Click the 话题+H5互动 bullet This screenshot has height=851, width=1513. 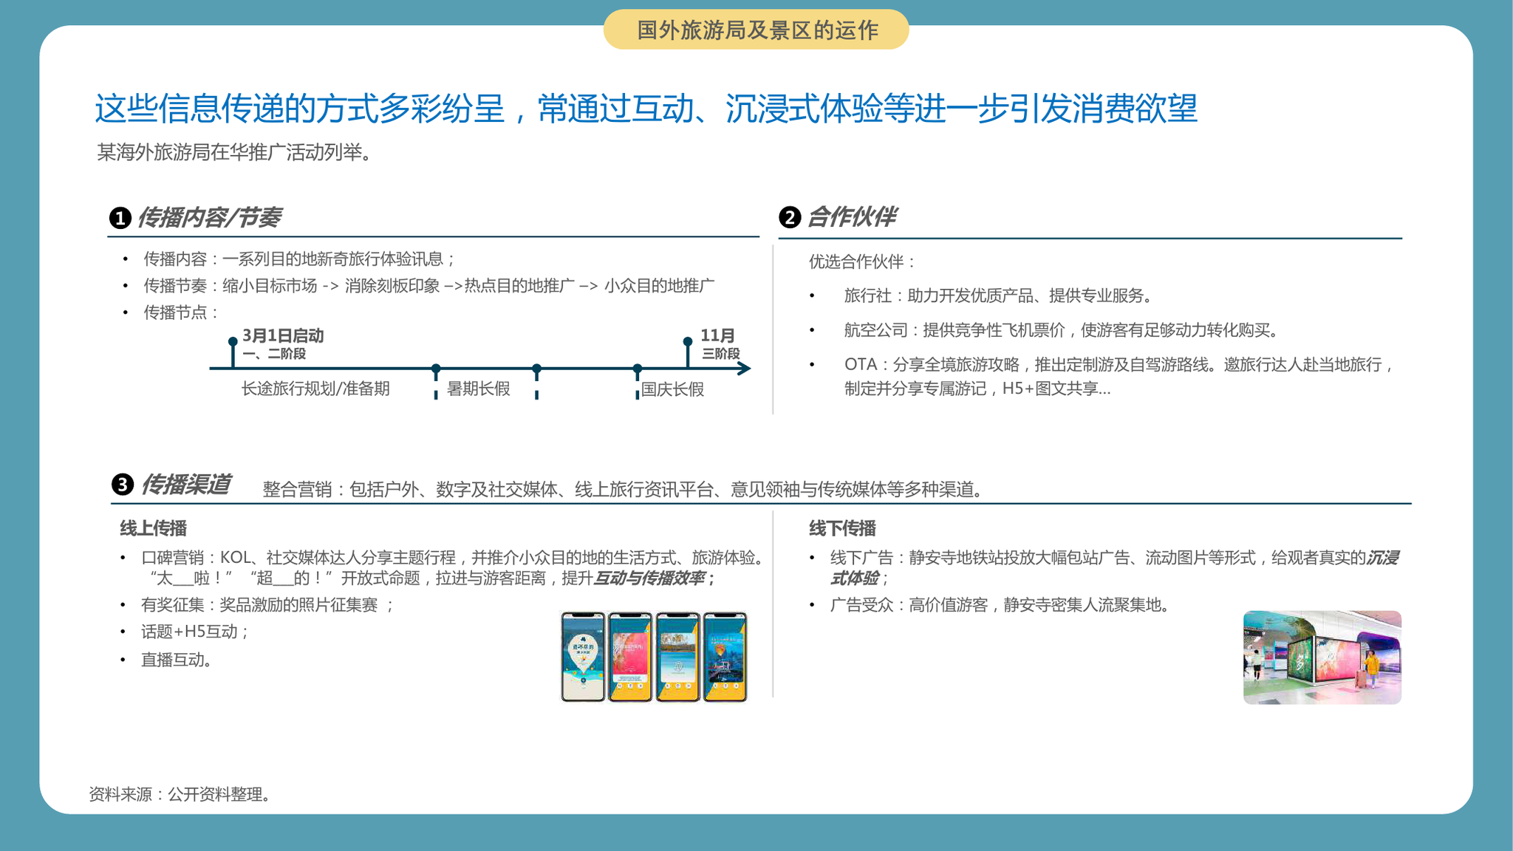[x=195, y=632]
